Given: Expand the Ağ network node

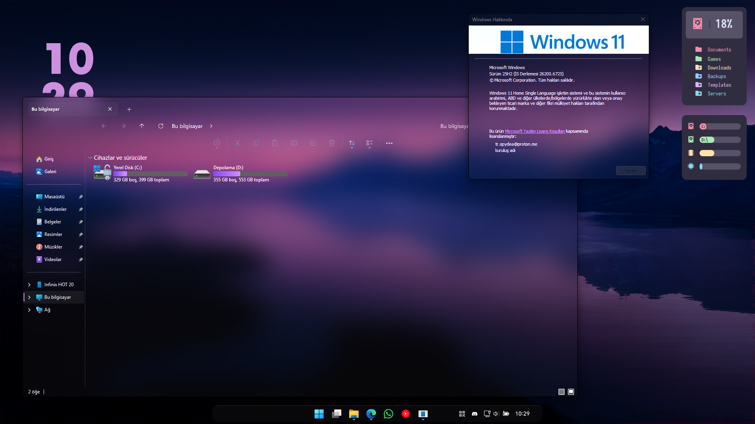Looking at the screenshot, I should pos(29,310).
